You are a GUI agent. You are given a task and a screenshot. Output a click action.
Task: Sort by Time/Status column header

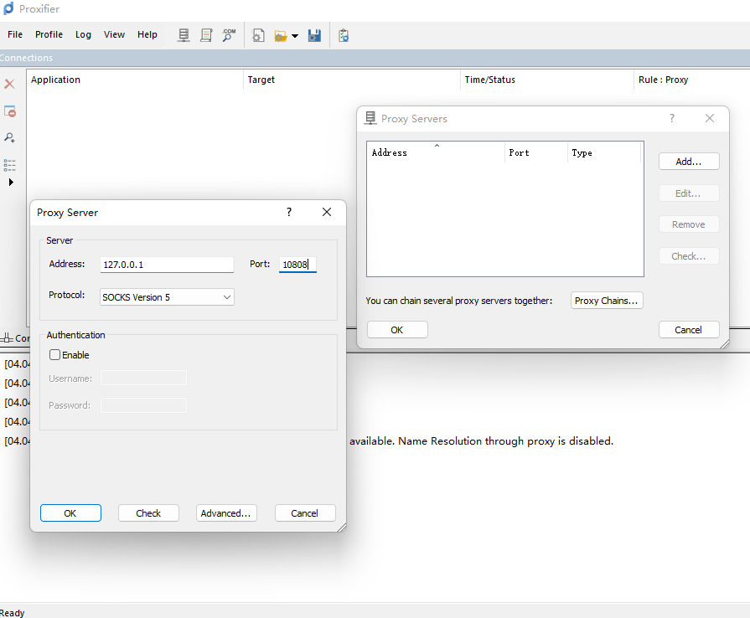pyautogui.click(x=547, y=80)
